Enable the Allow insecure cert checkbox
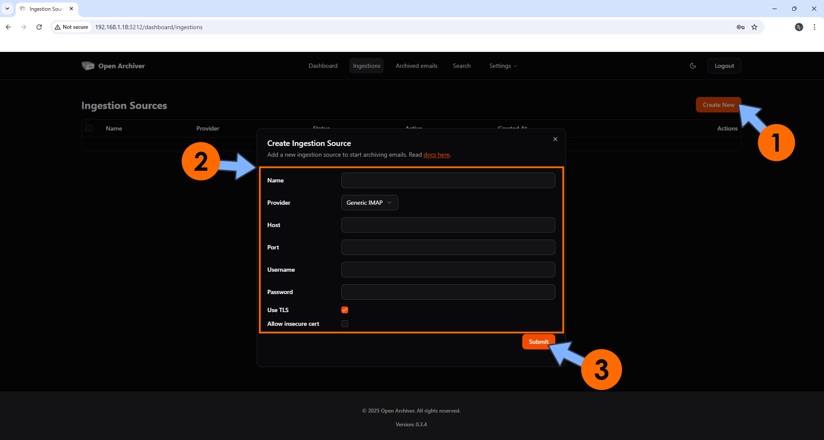 pos(345,324)
